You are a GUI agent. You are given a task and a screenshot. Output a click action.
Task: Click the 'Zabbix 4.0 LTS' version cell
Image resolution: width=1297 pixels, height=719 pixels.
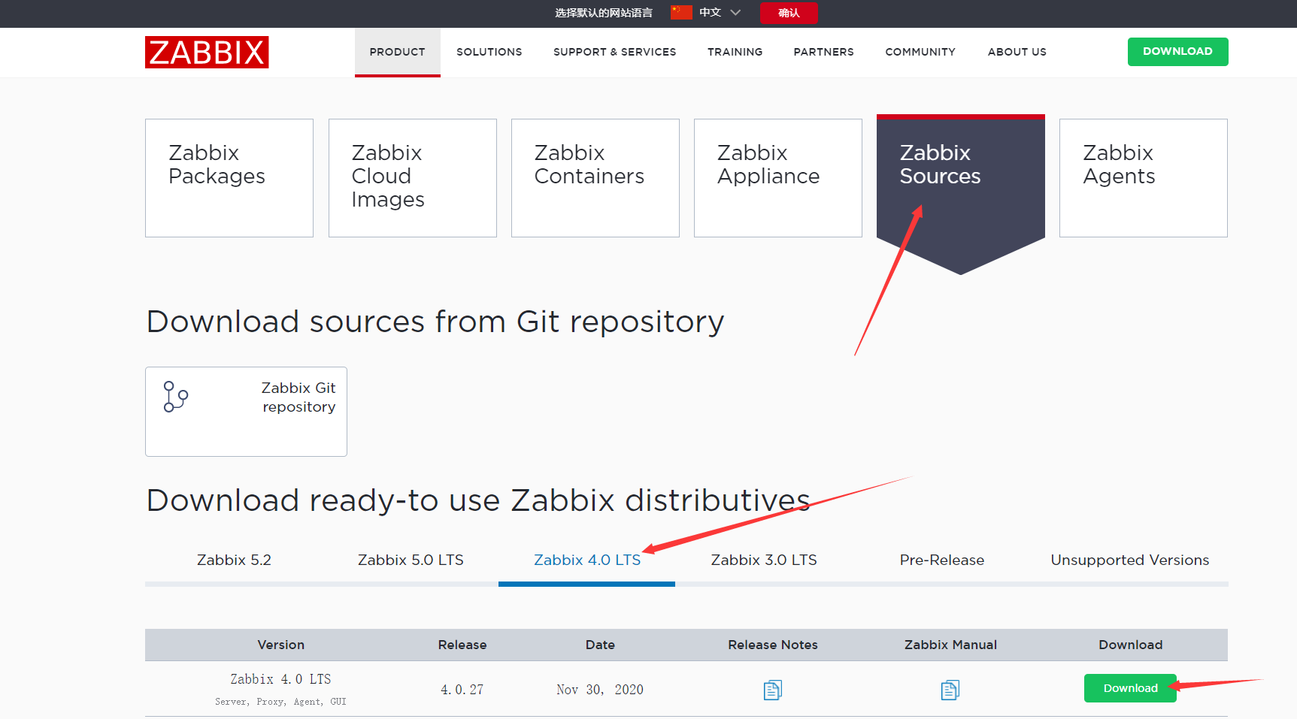coord(280,679)
